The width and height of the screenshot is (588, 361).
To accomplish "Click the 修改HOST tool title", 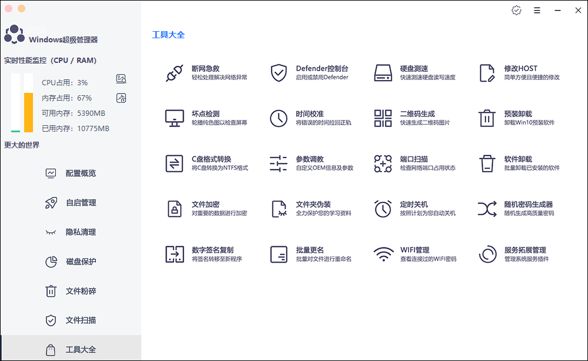I will pyautogui.click(x=521, y=69).
